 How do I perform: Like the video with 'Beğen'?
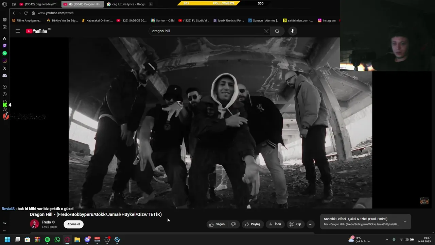[217, 224]
